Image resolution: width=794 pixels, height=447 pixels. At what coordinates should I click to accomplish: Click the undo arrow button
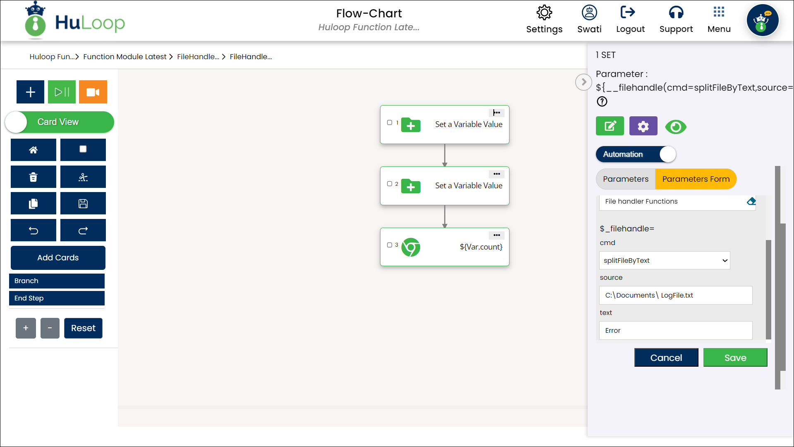click(x=33, y=231)
